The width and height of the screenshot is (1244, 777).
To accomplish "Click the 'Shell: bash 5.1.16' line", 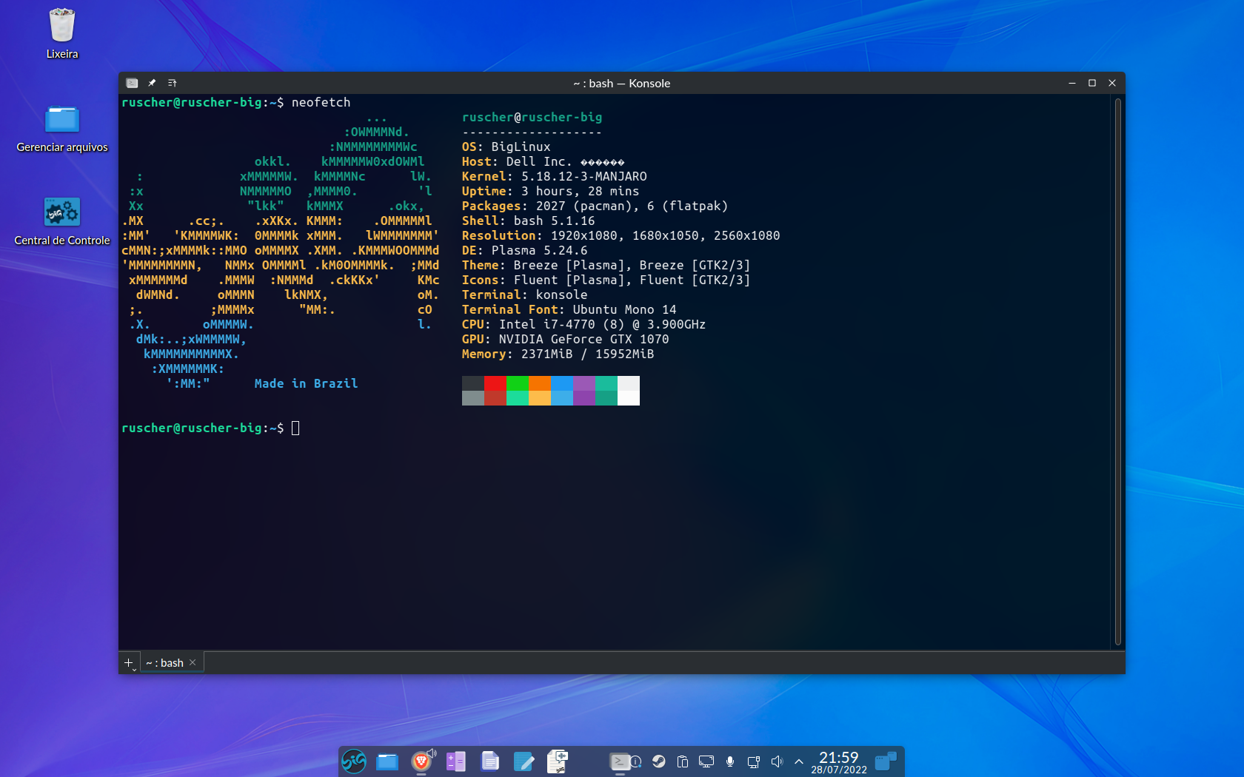I will coord(529,221).
